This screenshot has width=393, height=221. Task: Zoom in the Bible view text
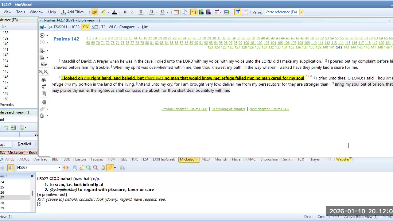pos(41,72)
